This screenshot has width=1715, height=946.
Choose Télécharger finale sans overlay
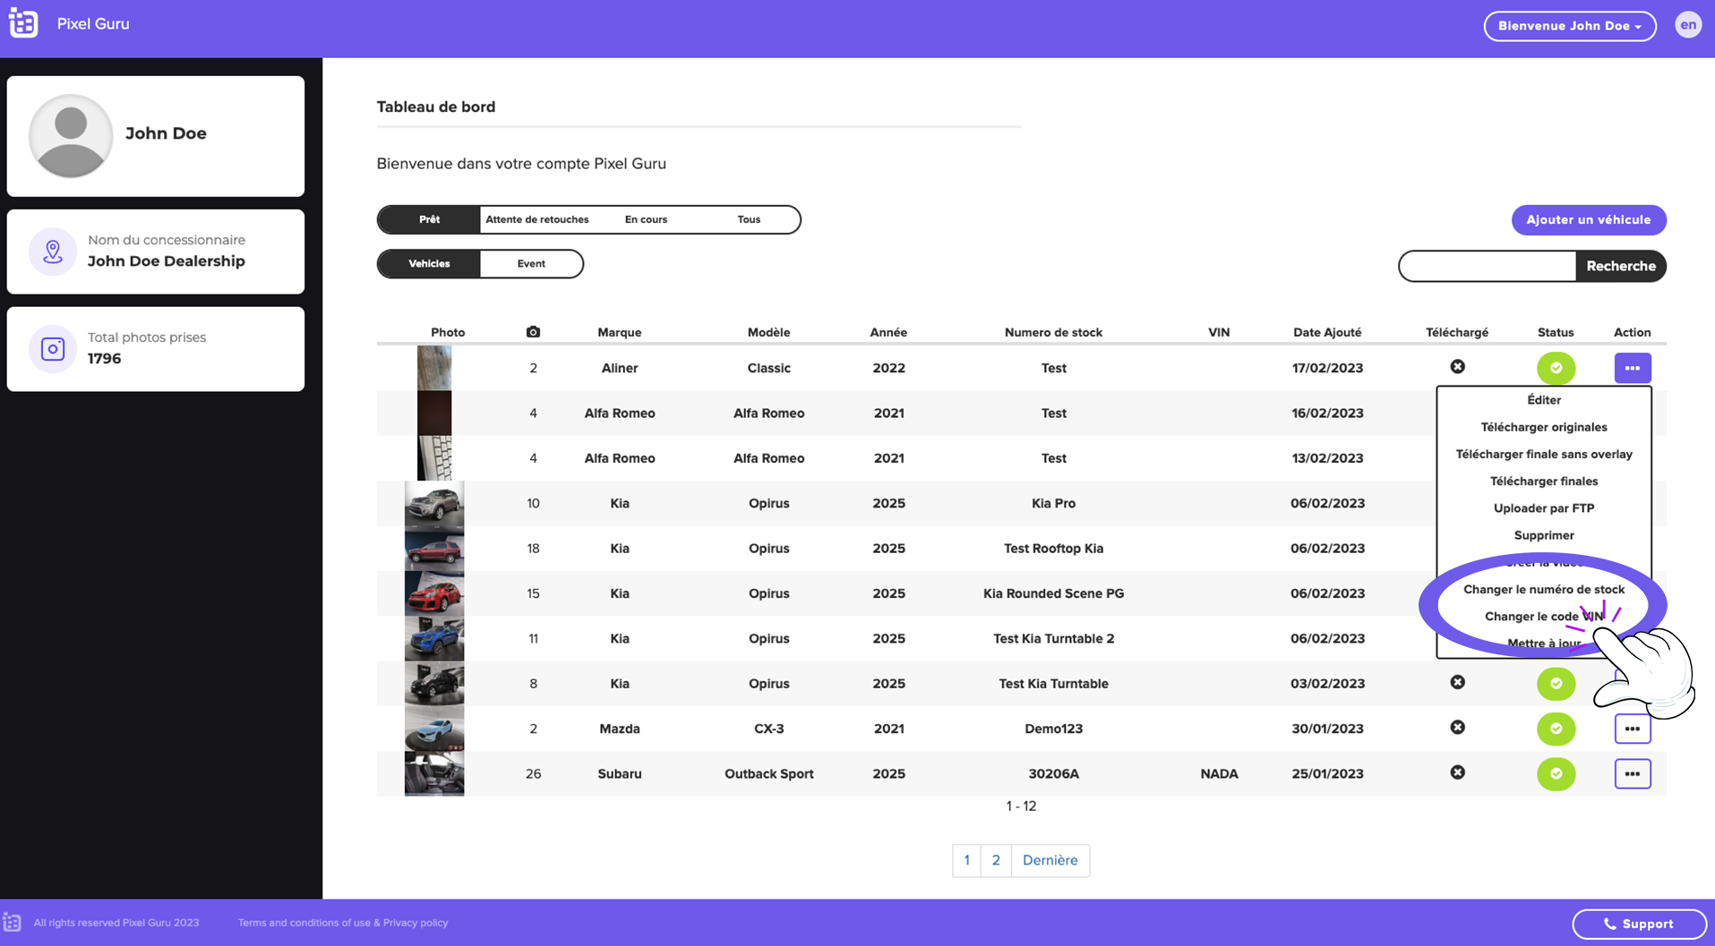1543,455
